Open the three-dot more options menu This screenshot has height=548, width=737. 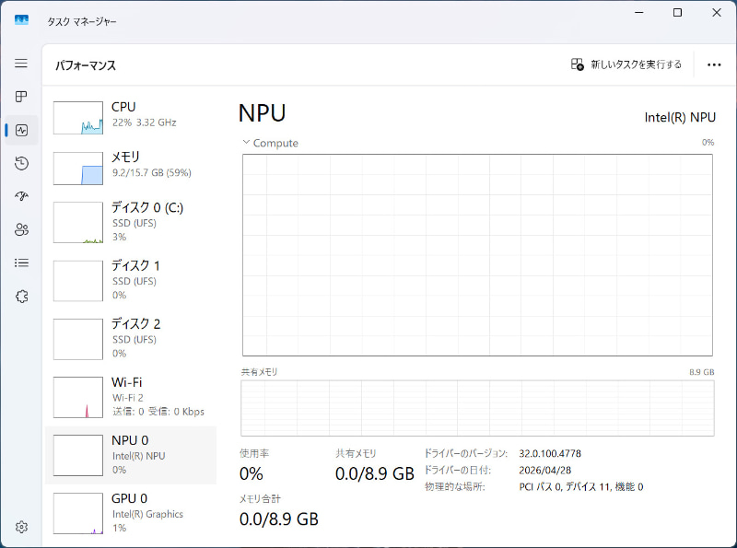[714, 64]
